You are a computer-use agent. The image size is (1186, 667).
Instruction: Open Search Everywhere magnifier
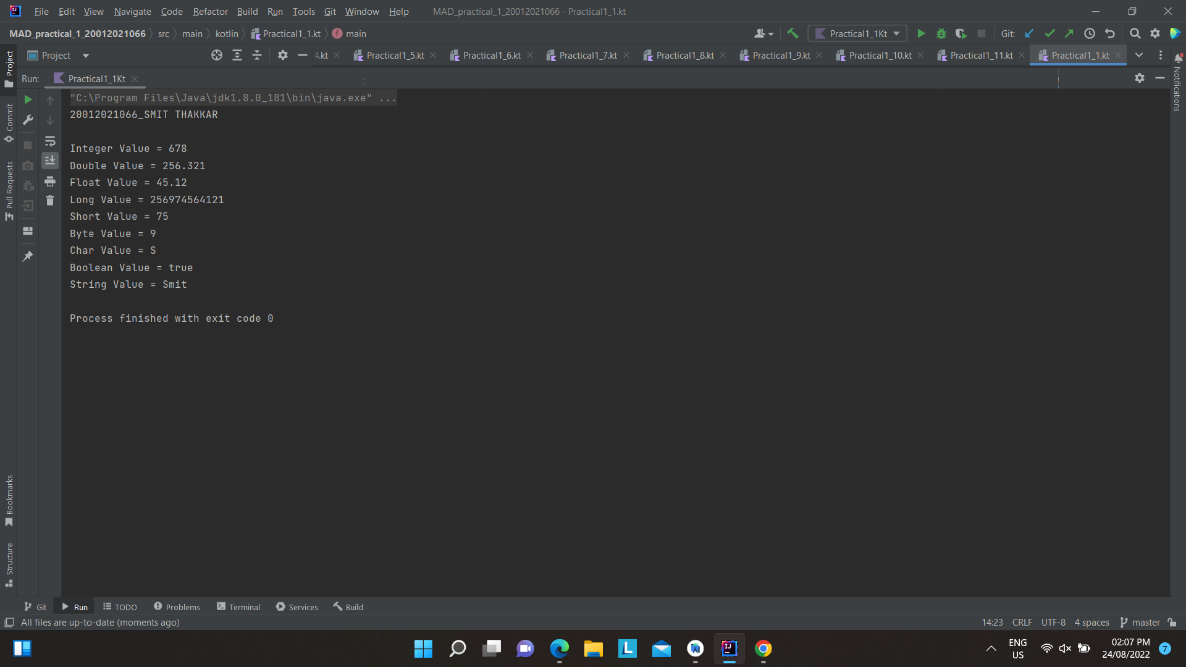[1135, 34]
